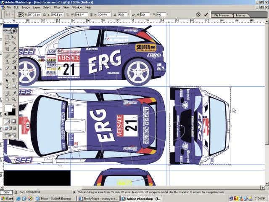The width and height of the screenshot is (269, 202).
Task: Click the rotation angle input field
Action: 121,14
